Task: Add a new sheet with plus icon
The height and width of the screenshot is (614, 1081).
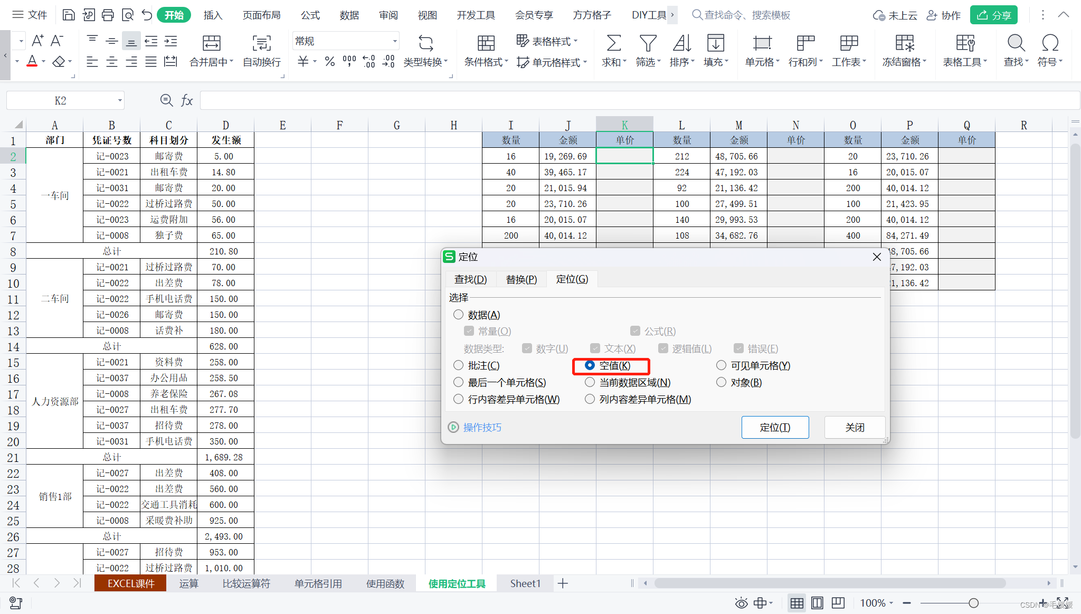Action: click(x=563, y=583)
